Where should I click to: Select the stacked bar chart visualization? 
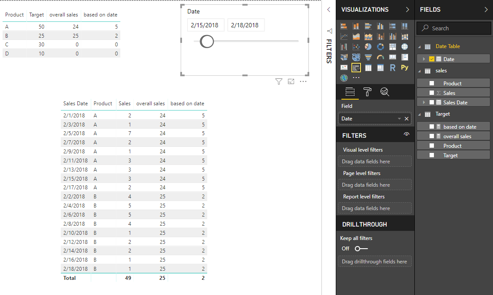[x=344, y=26]
